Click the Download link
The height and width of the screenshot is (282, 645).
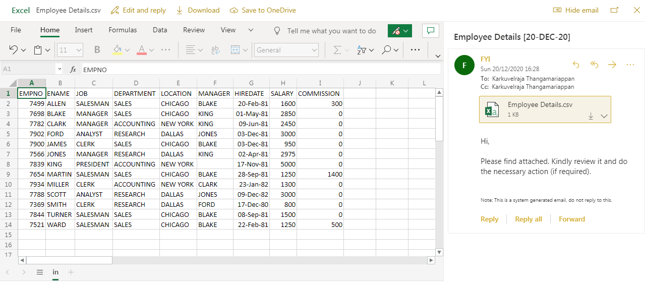coord(198,10)
